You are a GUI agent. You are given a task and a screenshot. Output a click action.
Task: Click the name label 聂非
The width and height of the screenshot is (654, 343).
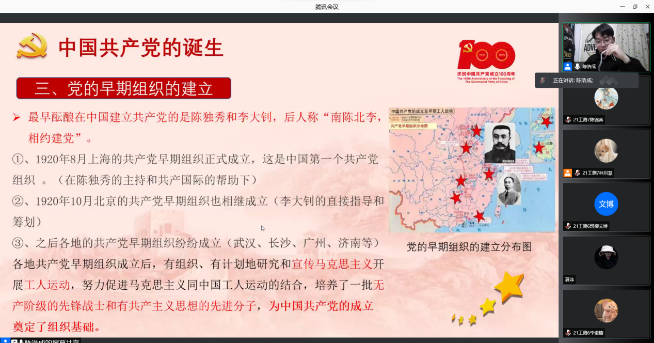tap(570, 279)
